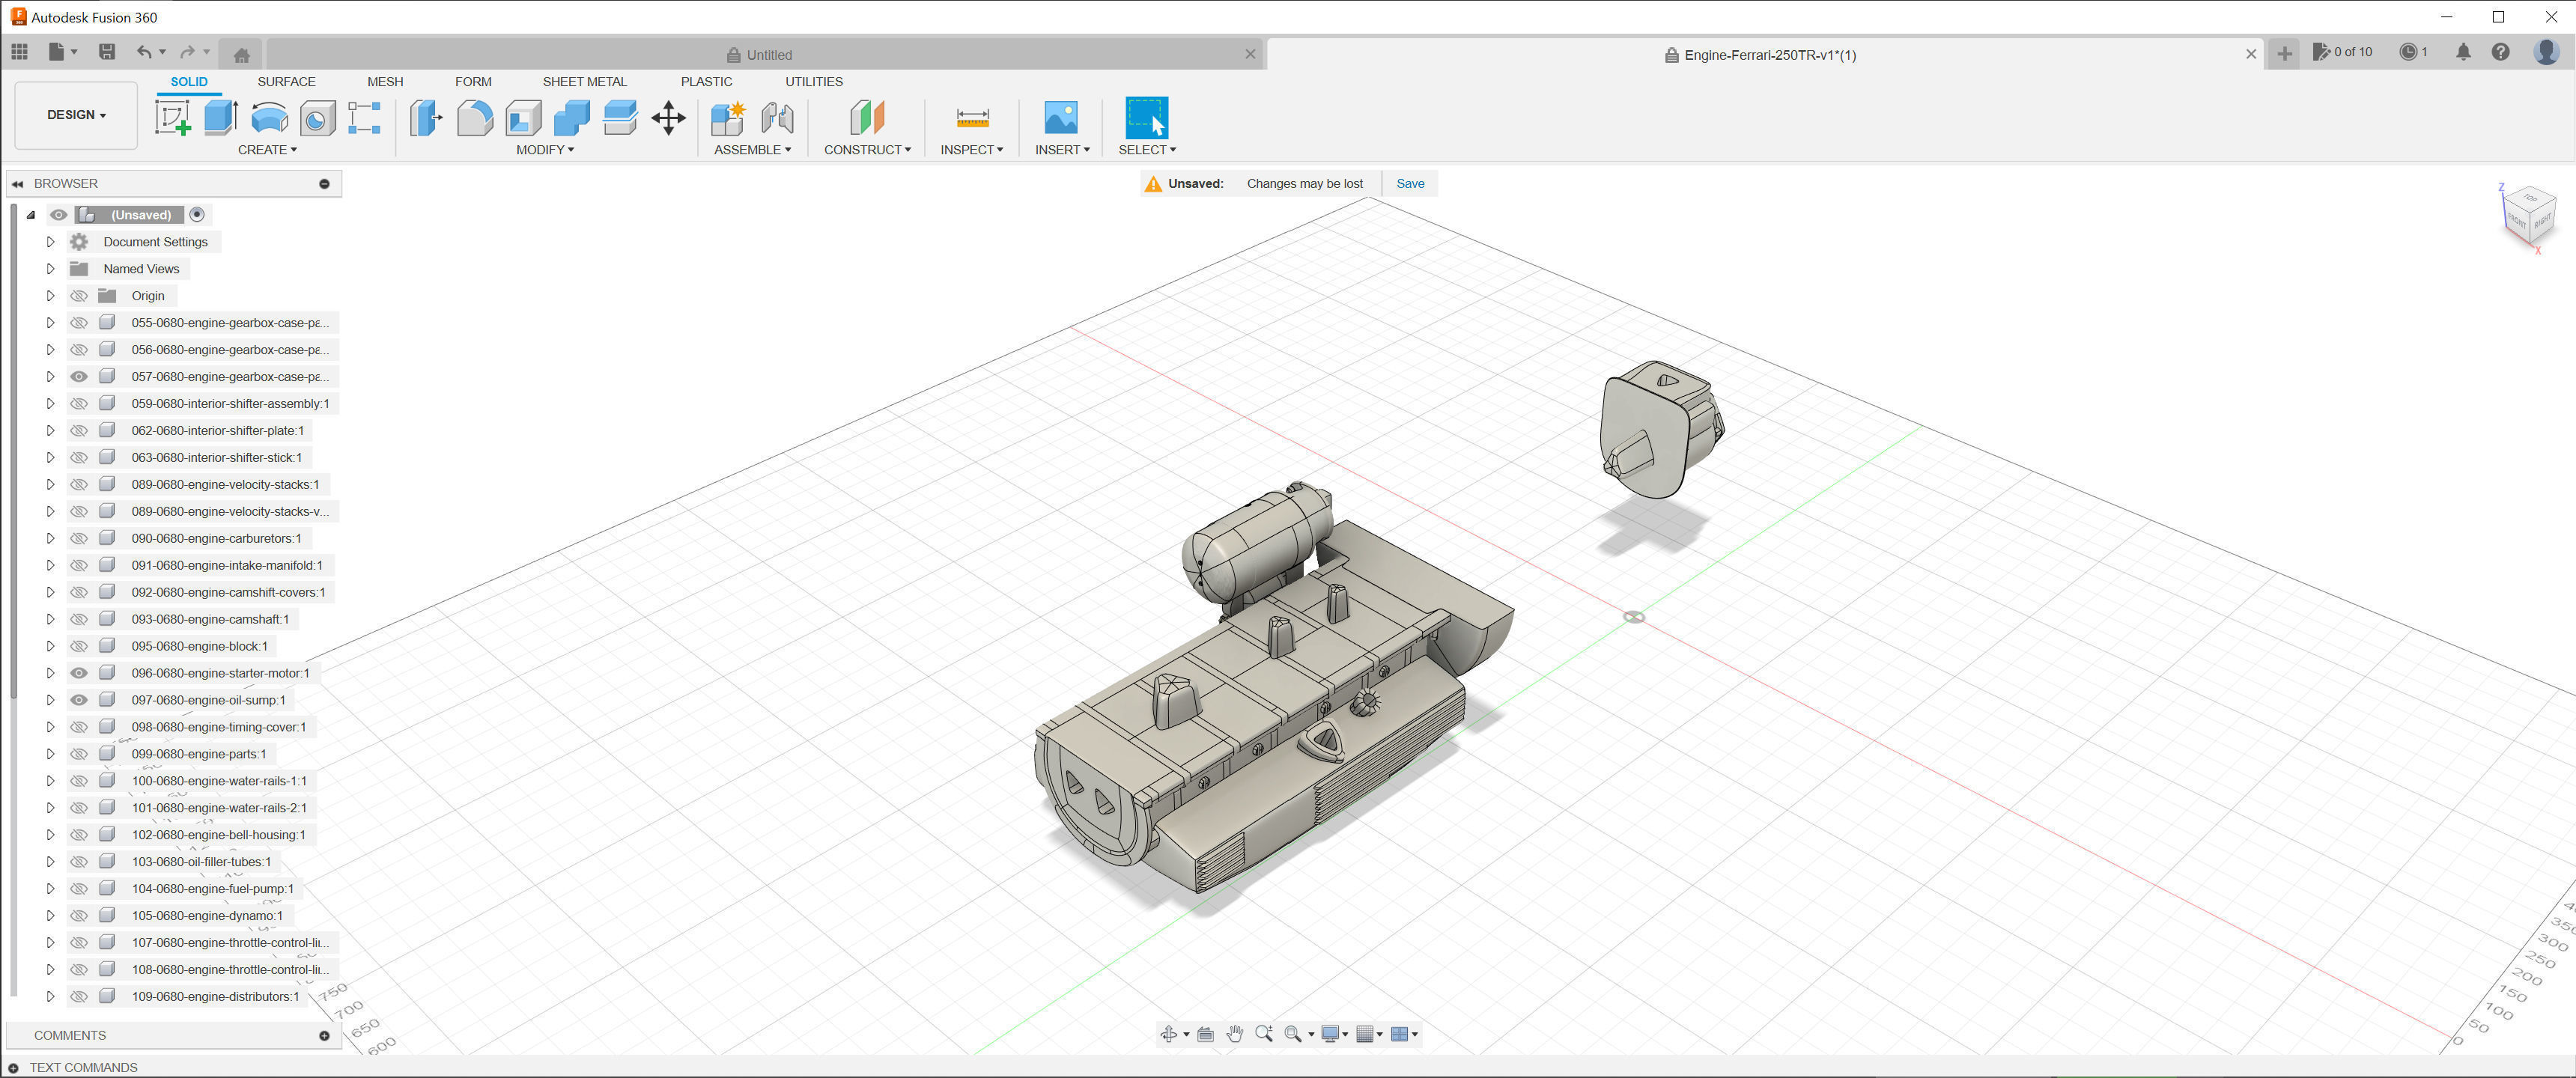Screen dimensions: 2576x1078
Task: Open the CONSTRUCT dropdown menu
Action: 866,150
